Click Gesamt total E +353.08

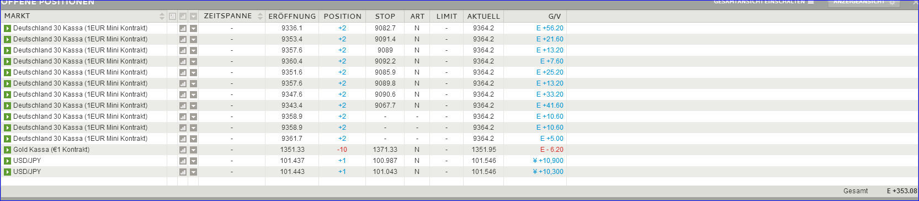pos(902,191)
